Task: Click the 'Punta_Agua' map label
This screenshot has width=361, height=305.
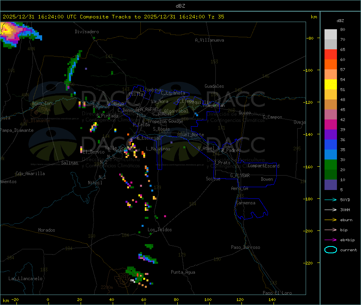Action: 183,272
